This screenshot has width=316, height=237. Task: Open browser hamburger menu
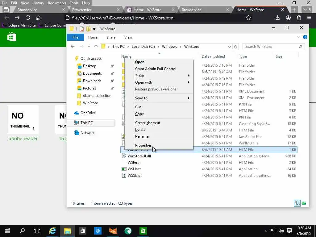point(309,18)
